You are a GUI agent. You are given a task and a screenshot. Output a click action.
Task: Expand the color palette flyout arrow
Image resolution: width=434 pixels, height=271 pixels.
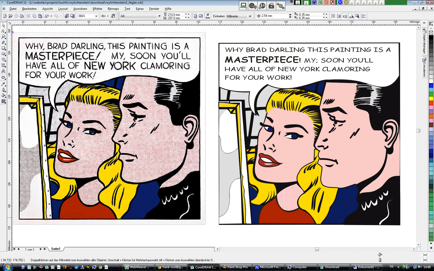pos(431,248)
